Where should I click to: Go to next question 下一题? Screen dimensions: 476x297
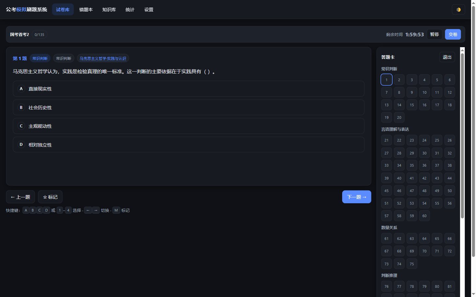click(357, 197)
